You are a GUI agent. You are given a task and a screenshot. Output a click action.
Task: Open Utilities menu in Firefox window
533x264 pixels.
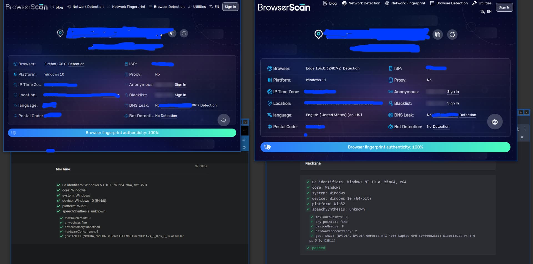pos(197,7)
